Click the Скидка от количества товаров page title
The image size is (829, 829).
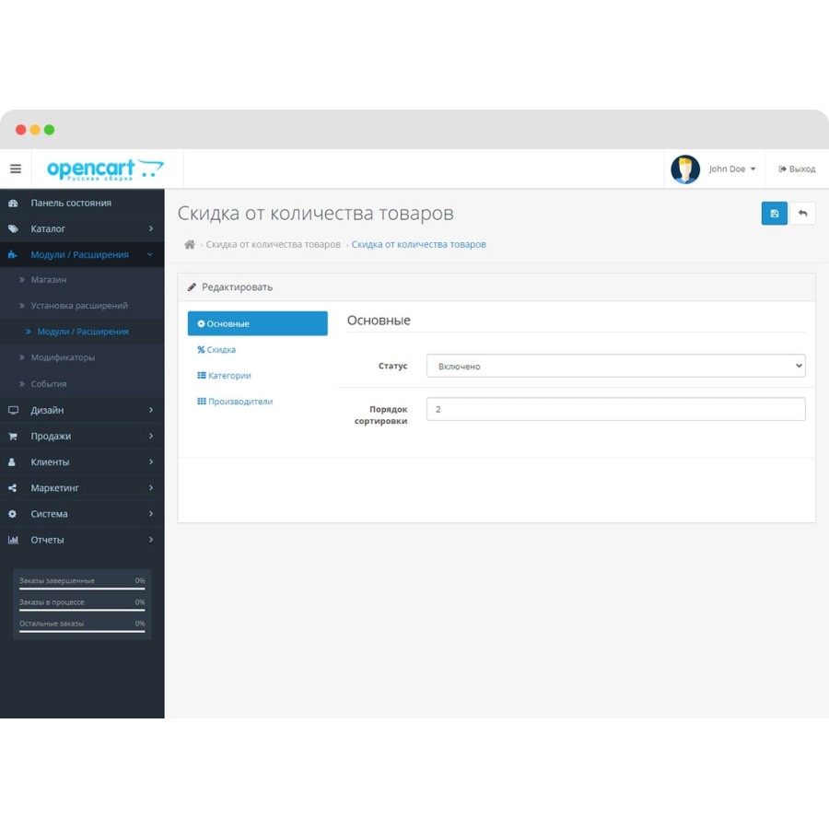[316, 213]
